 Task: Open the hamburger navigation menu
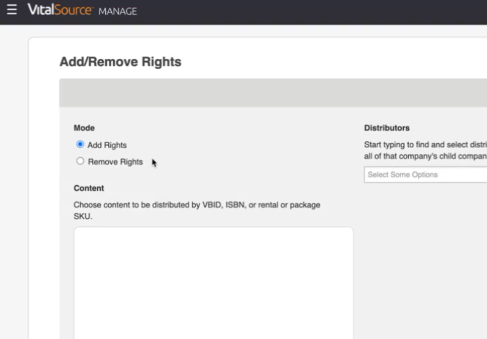pos(12,9)
